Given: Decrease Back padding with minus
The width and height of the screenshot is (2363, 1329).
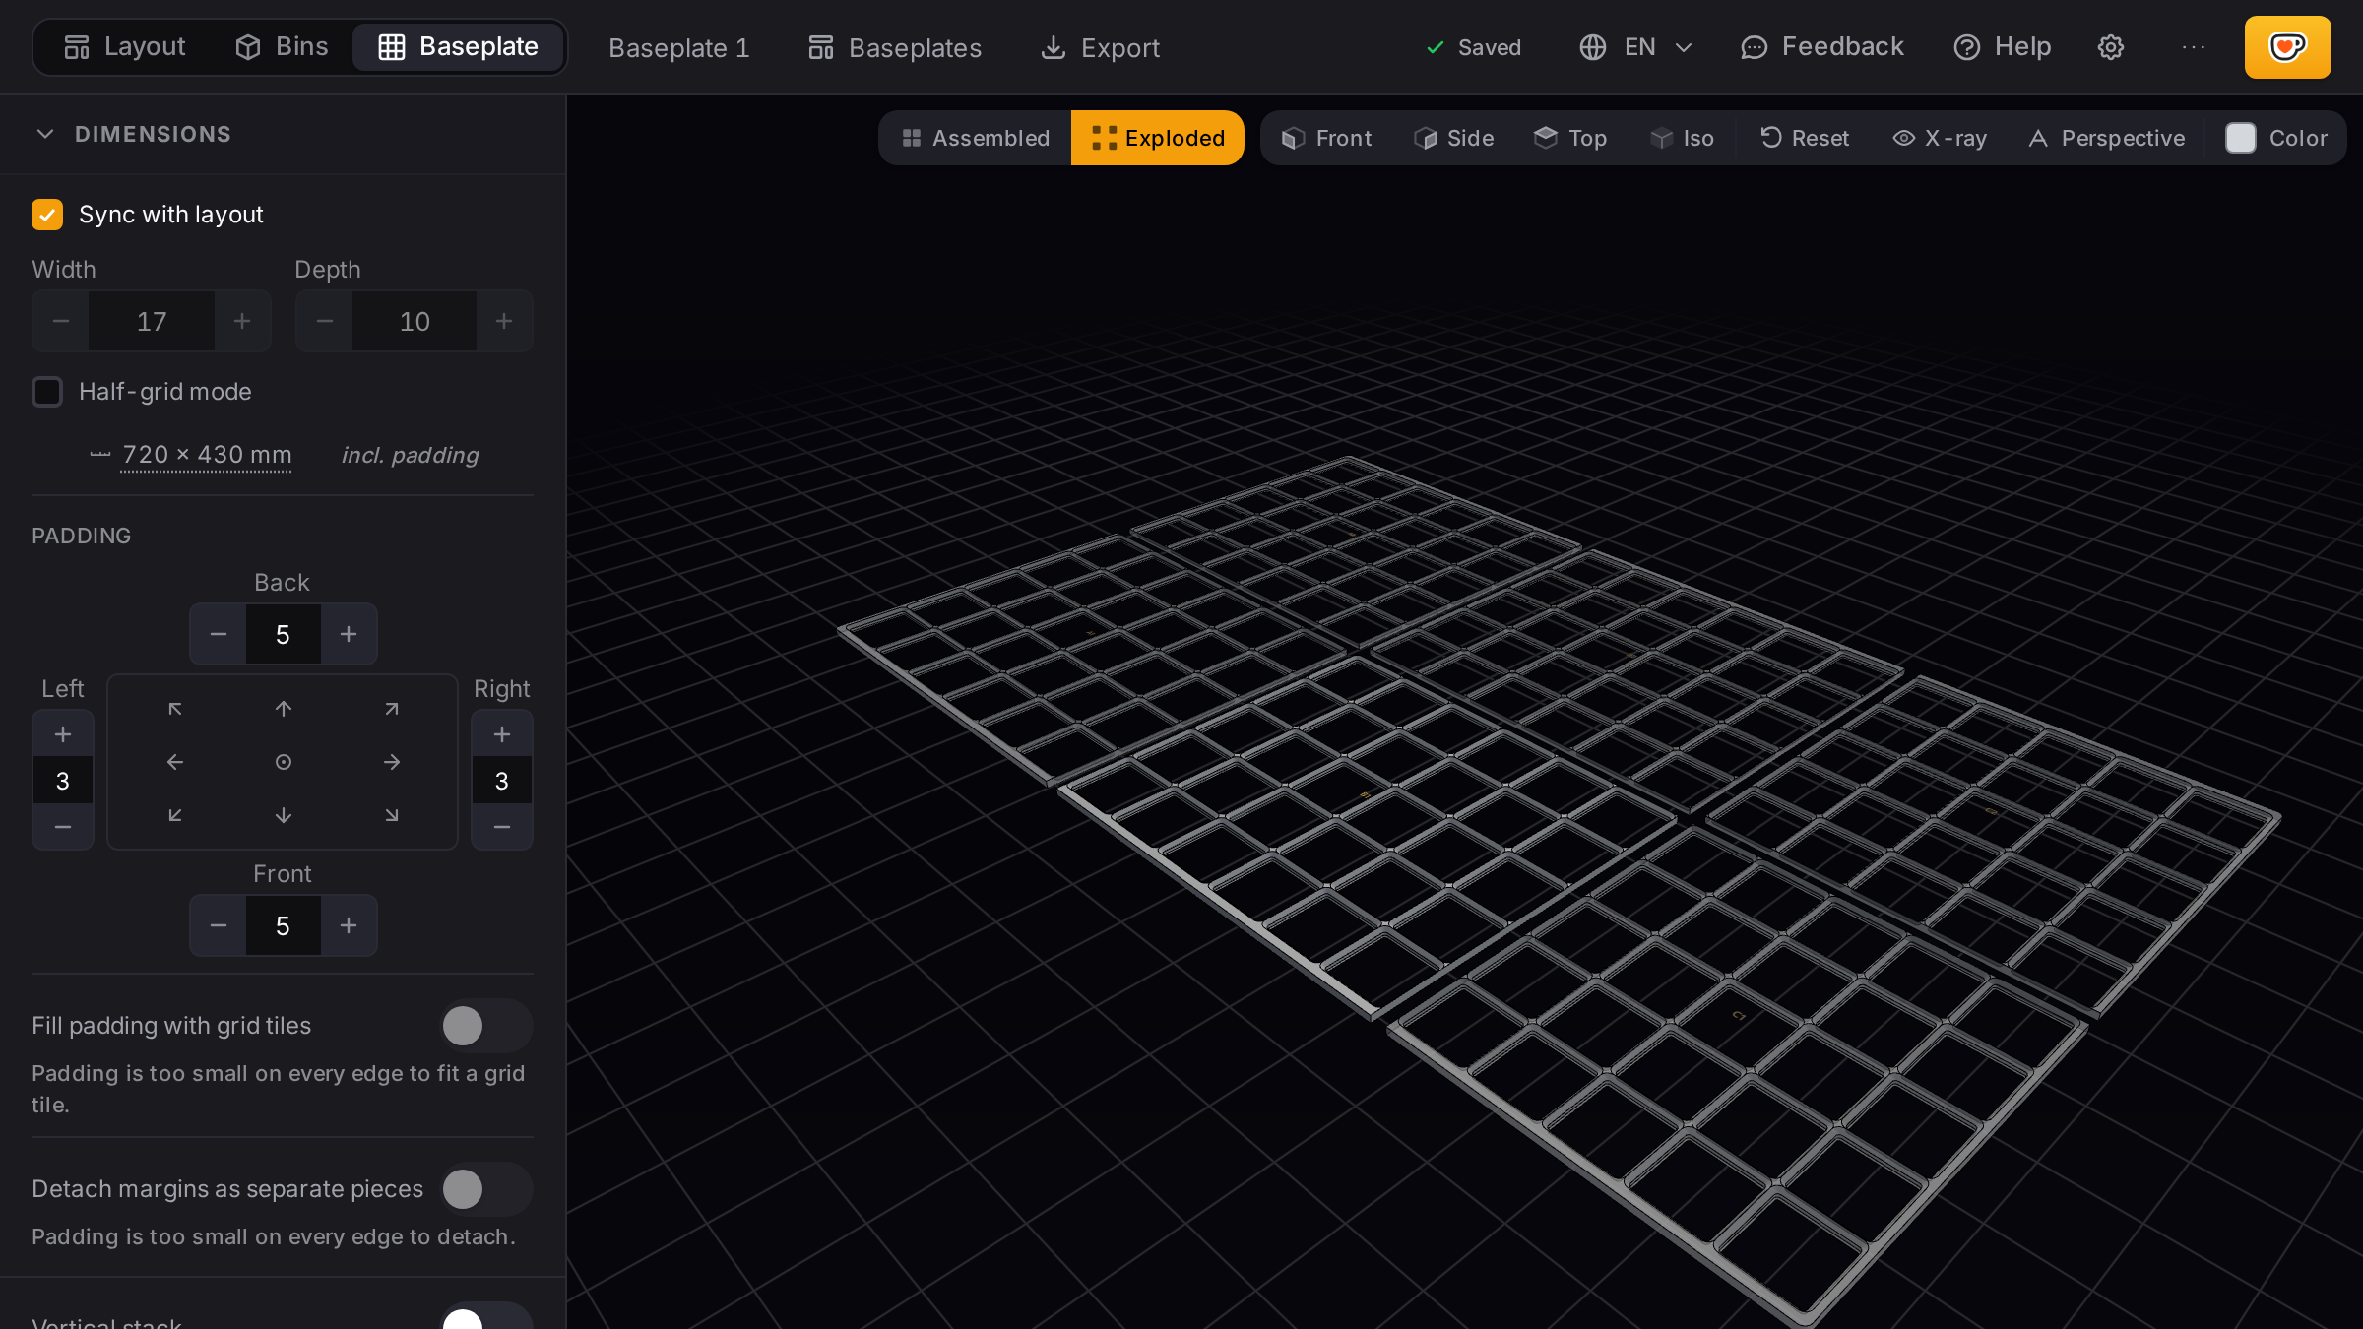Looking at the screenshot, I should tap(219, 634).
